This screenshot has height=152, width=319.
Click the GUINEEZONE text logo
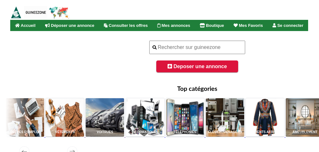coord(35,12)
